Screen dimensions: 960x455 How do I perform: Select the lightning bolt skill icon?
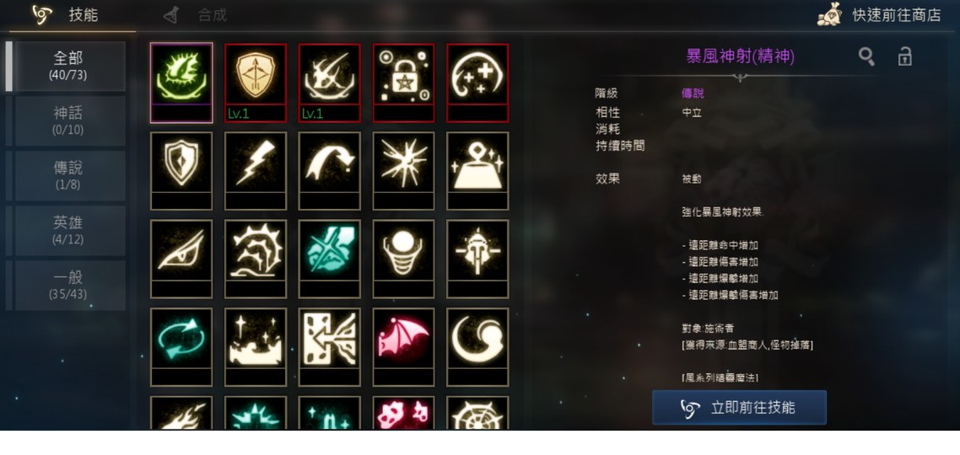(256, 170)
